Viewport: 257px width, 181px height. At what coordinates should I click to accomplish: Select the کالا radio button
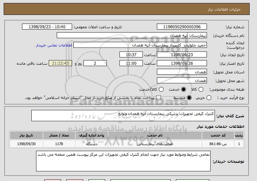pos(201,89)
